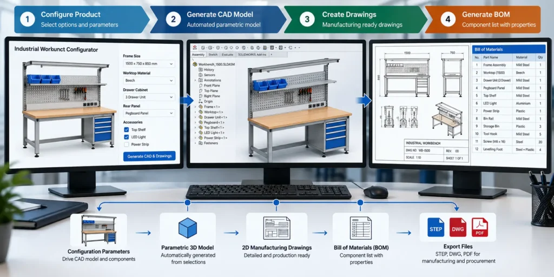Click the Fasteners folder icon
Image resolution: width=554 pixels, height=277 pixels.
coord(200,143)
